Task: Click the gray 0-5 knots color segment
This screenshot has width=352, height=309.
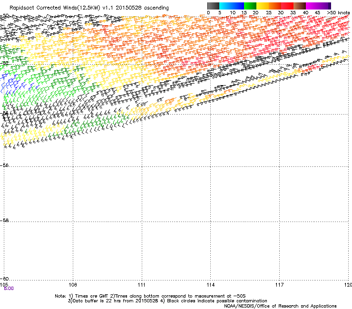Action: pyautogui.click(x=213, y=6)
